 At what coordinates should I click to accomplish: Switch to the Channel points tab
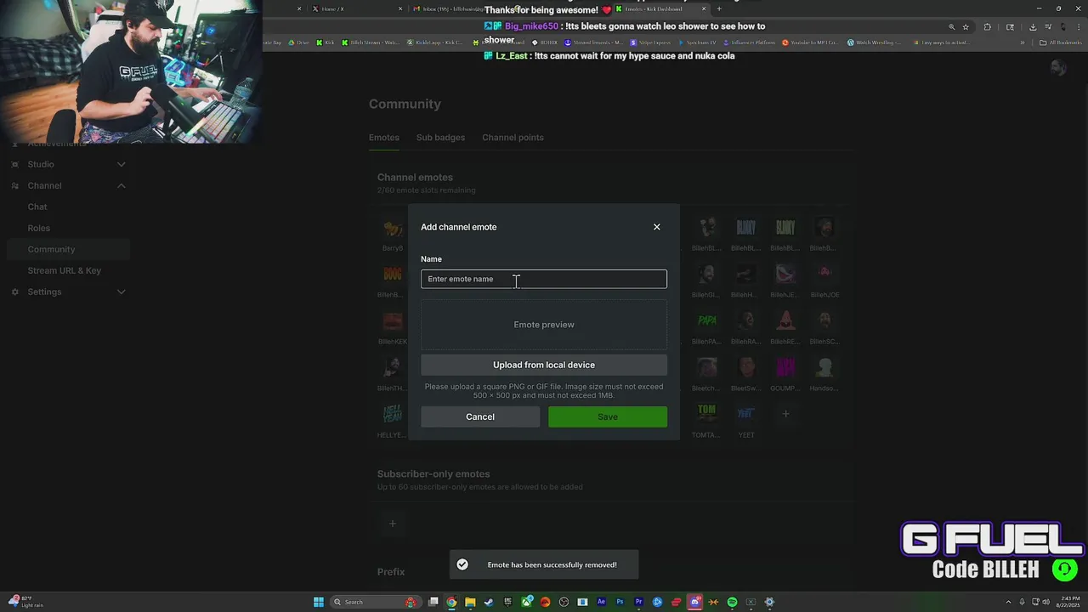(x=513, y=138)
